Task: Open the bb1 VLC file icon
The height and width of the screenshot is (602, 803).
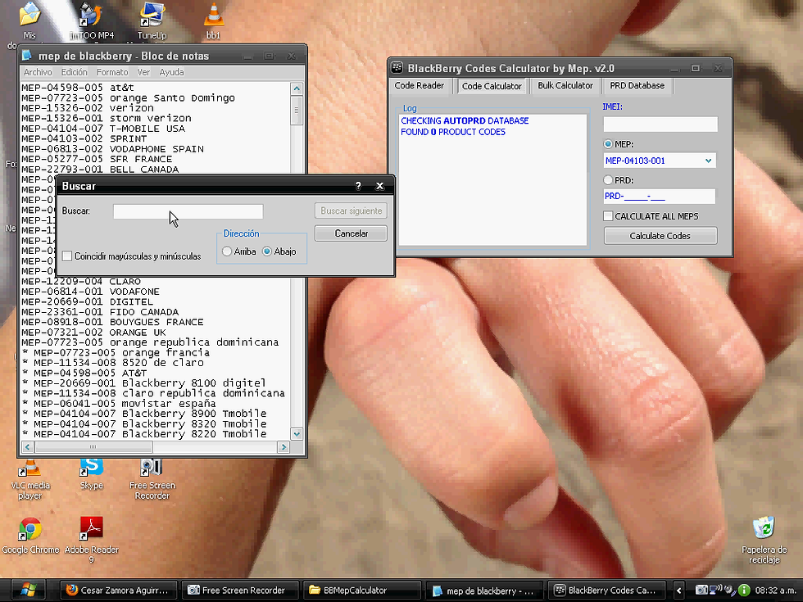Action: [214, 20]
